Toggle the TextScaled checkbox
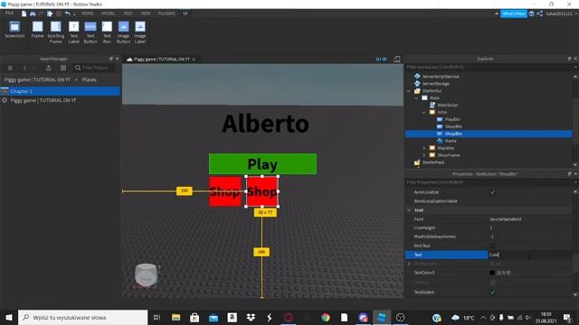The height and width of the screenshot is (325, 579). tap(492, 292)
